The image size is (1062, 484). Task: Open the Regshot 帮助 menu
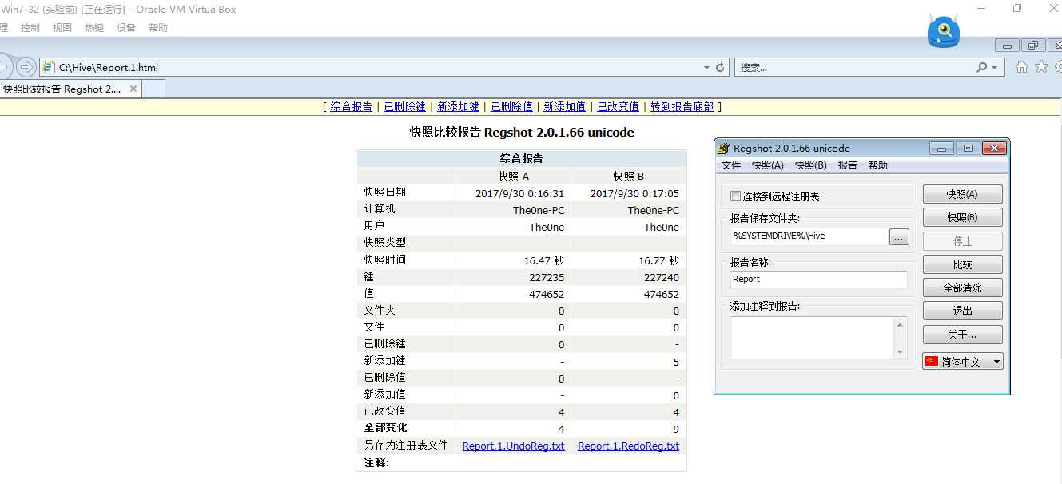[877, 165]
